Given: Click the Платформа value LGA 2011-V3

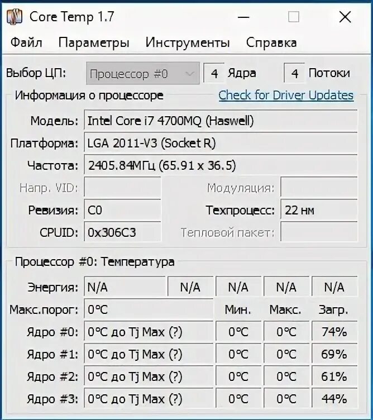Looking at the screenshot, I should tap(221, 143).
